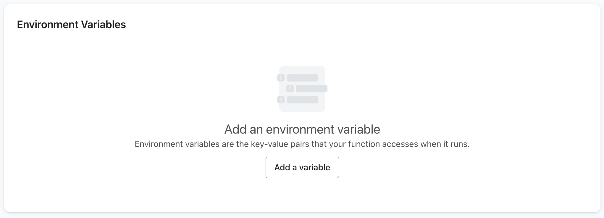
Task: Click the bottom question mark icon in illustration
Action: coord(280,100)
